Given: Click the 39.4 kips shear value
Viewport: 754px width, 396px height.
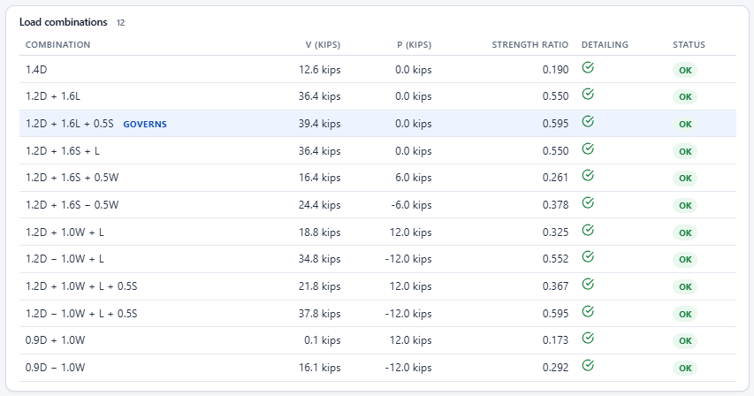Looking at the screenshot, I should [319, 124].
